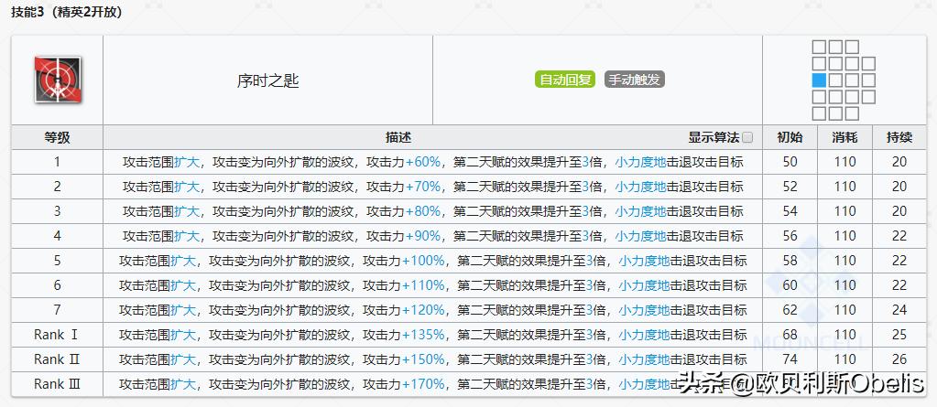Select the initial SP value 60

click(x=790, y=285)
